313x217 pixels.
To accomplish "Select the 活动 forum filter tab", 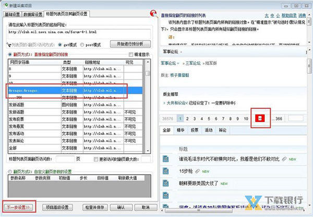I will pyautogui.click(x=208, y=130).
